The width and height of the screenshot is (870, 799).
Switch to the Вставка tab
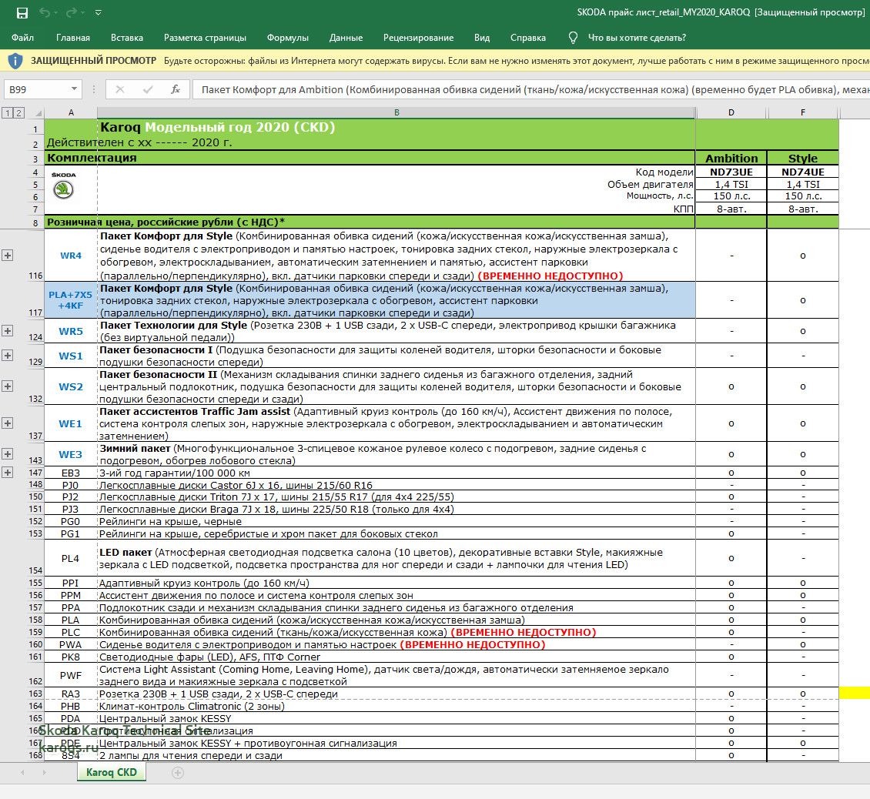click(x=126, y=38)
